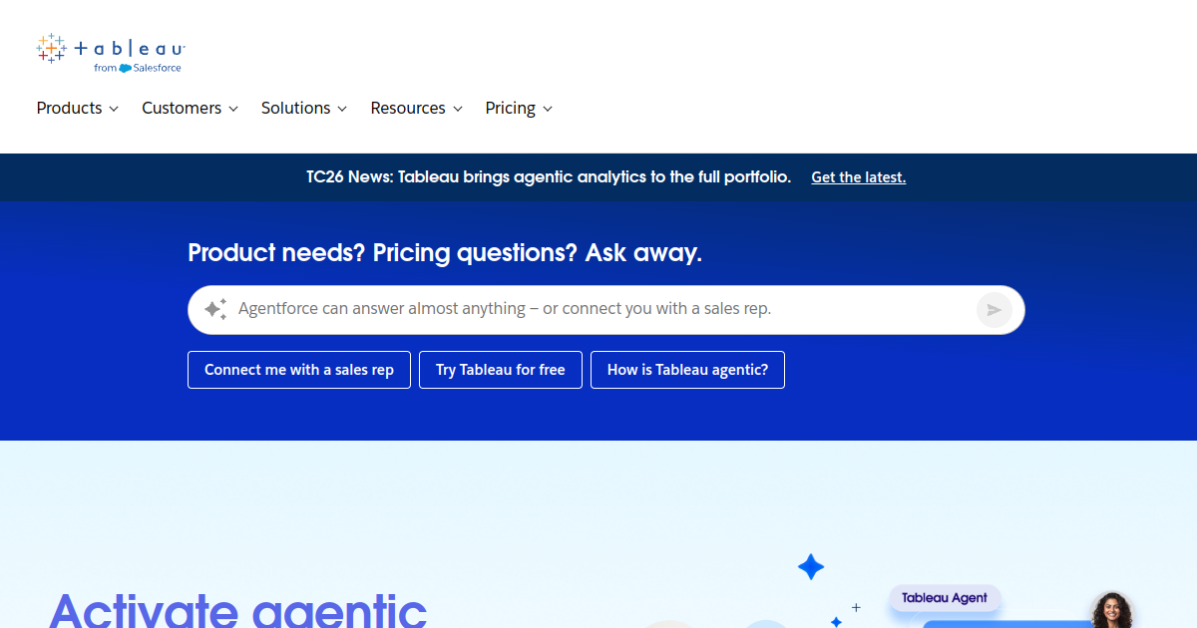The width and height of the screenshot is (1197, 628).
Task: Click the 'Product needs? Pricing questions?' heading
Action: click(x=445, y=252)
